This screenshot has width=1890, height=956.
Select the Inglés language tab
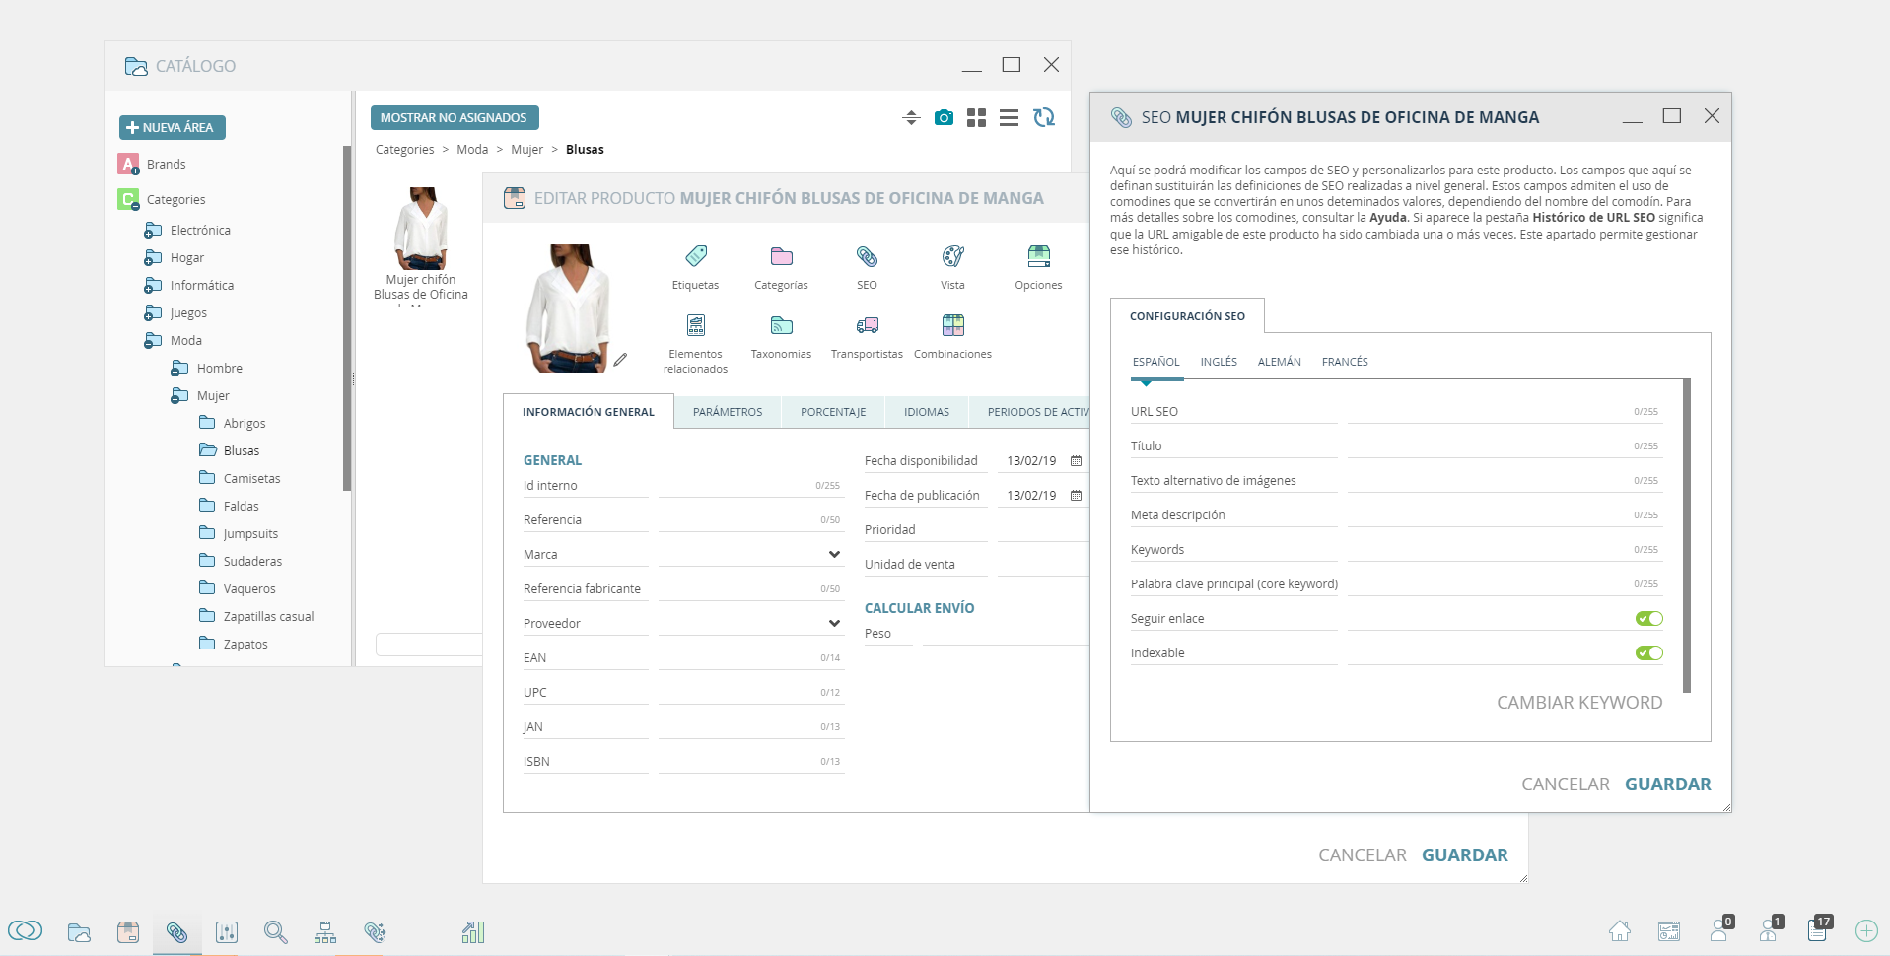pos(1219,362)
